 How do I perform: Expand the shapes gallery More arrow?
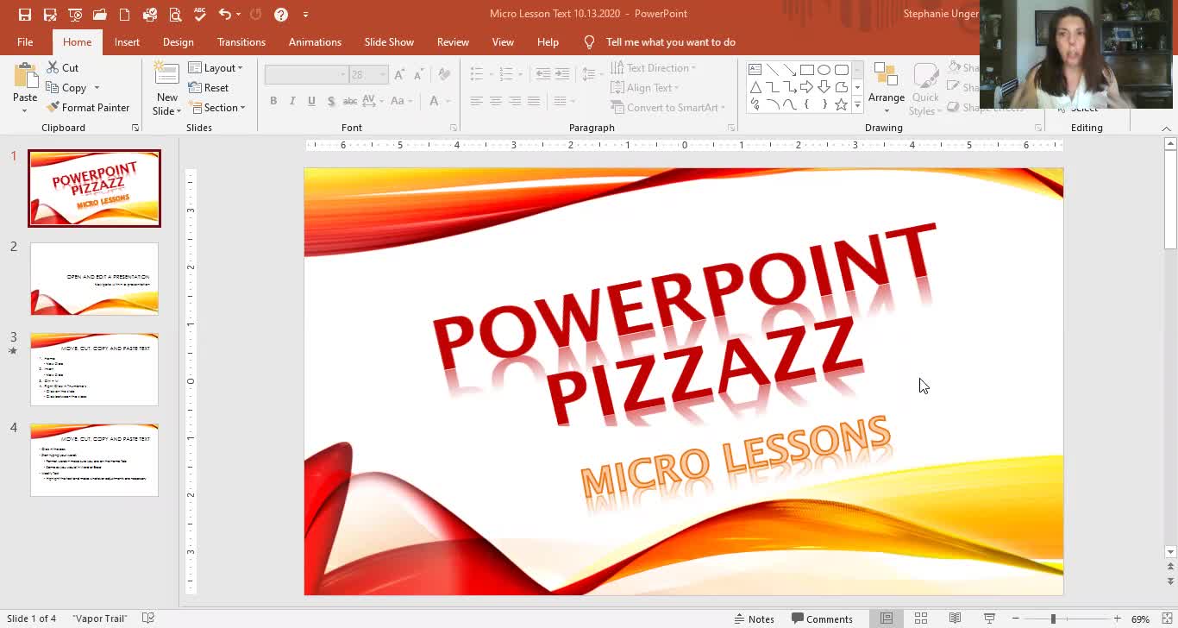coord(857,104)
